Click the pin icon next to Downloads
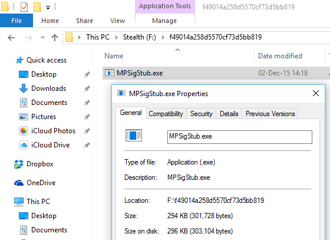Screen dimensions: 330x240 tap(87, 88)
